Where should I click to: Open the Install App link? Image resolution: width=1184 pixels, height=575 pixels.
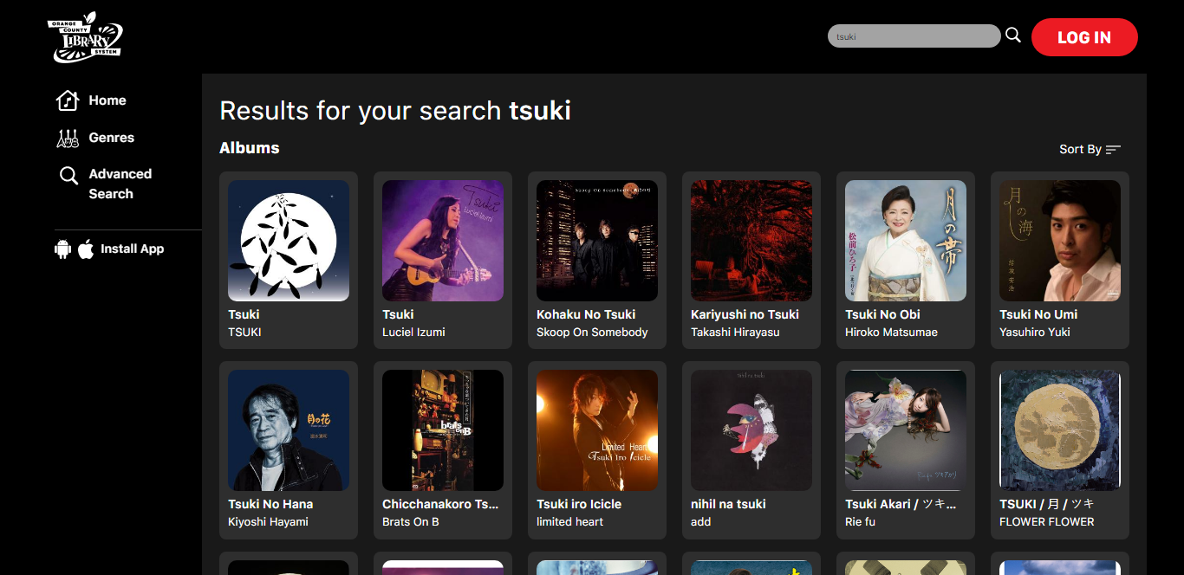coord(132,249)
